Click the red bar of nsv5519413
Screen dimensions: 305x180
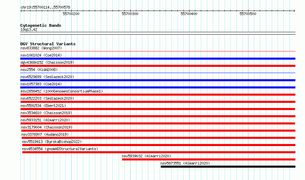click(159, 145)
